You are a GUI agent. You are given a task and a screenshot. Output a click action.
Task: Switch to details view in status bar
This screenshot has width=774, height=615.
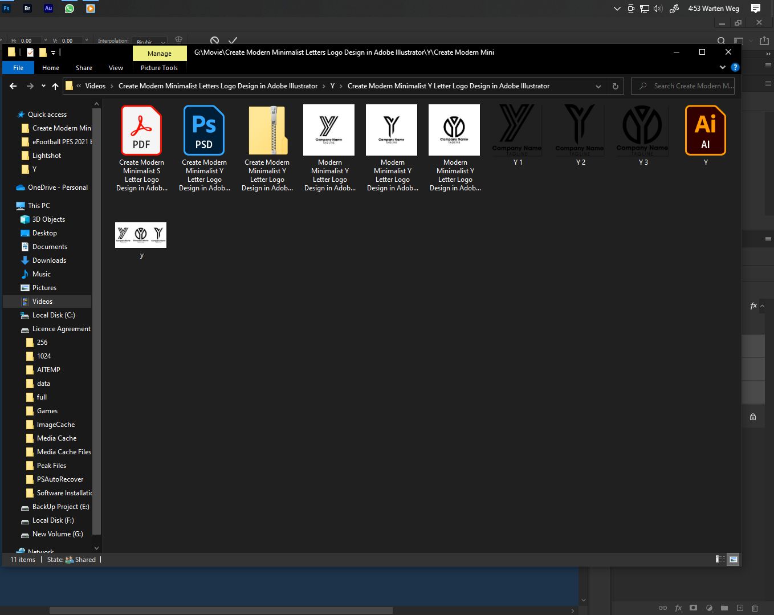point(720,559)
